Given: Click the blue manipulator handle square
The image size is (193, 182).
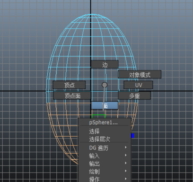Looking at the screenshot, I should [132, 136].
